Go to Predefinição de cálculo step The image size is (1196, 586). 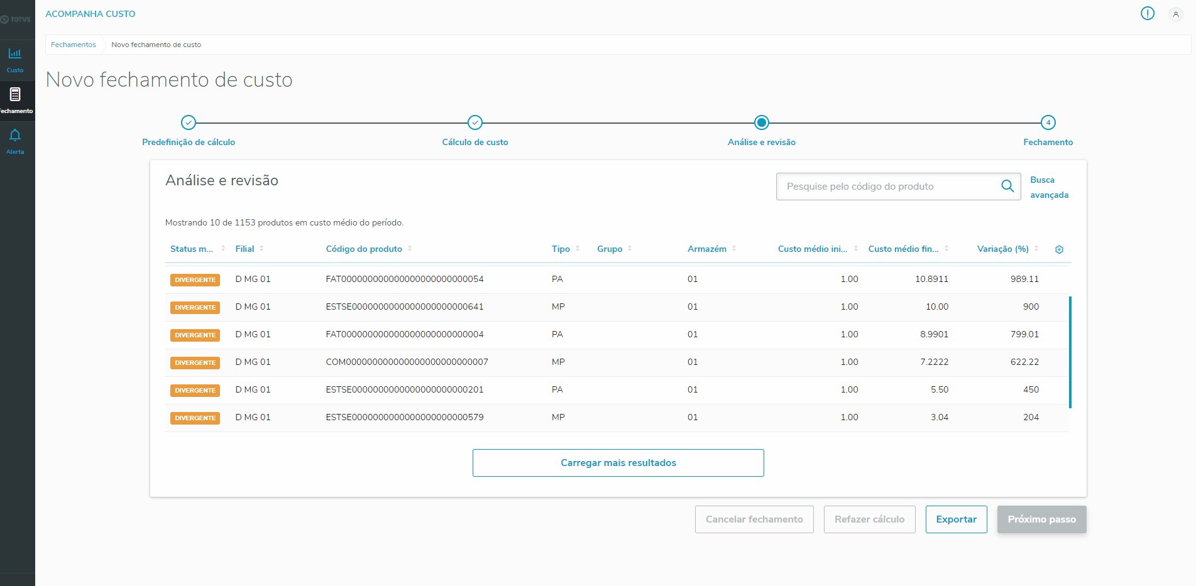coord(189,123)
